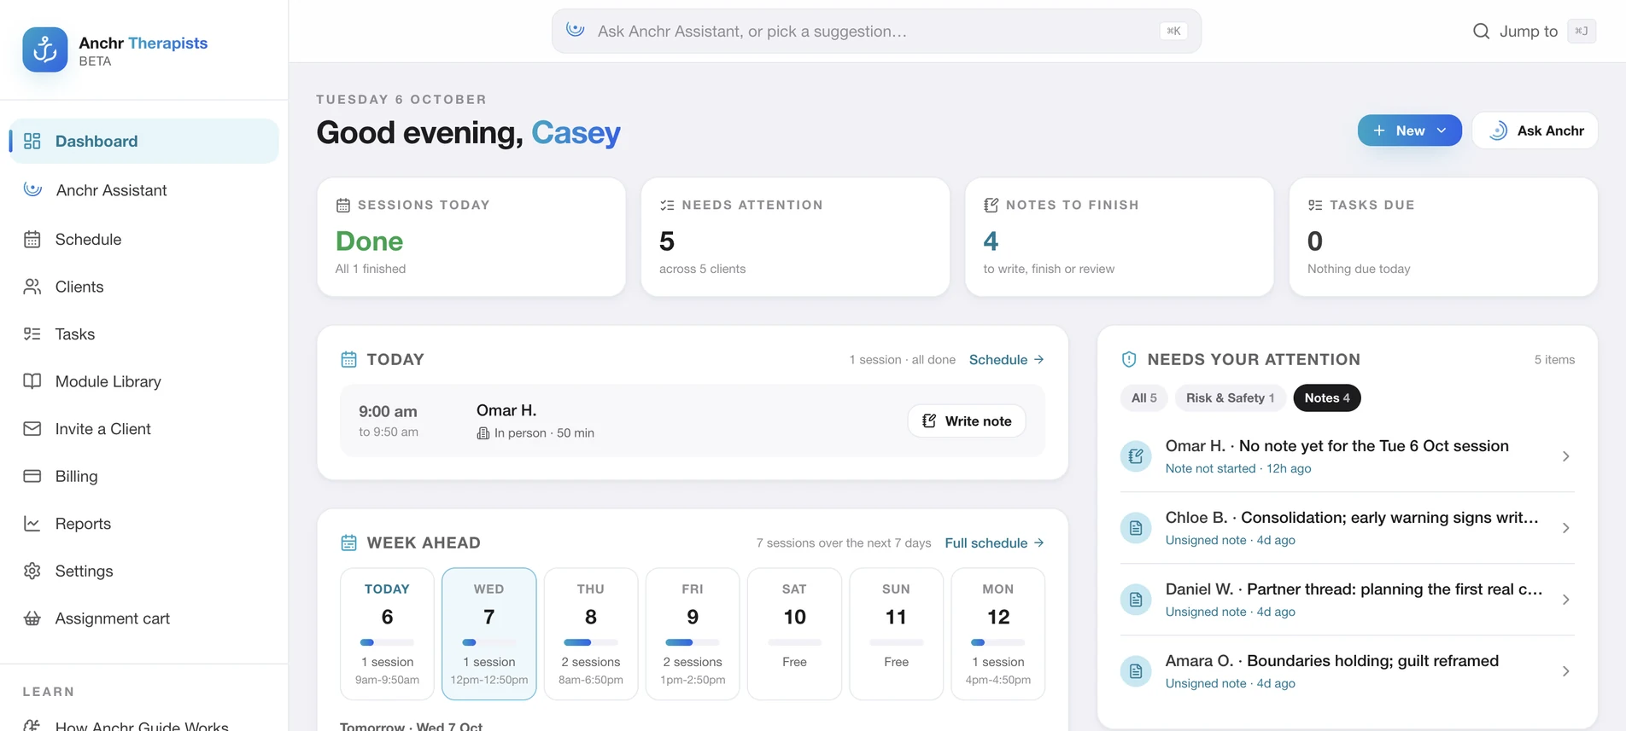The image size is (1626, 731).
Task: Open the New dropdown button
Action: pyautogui.click(x=1409, y=131)
